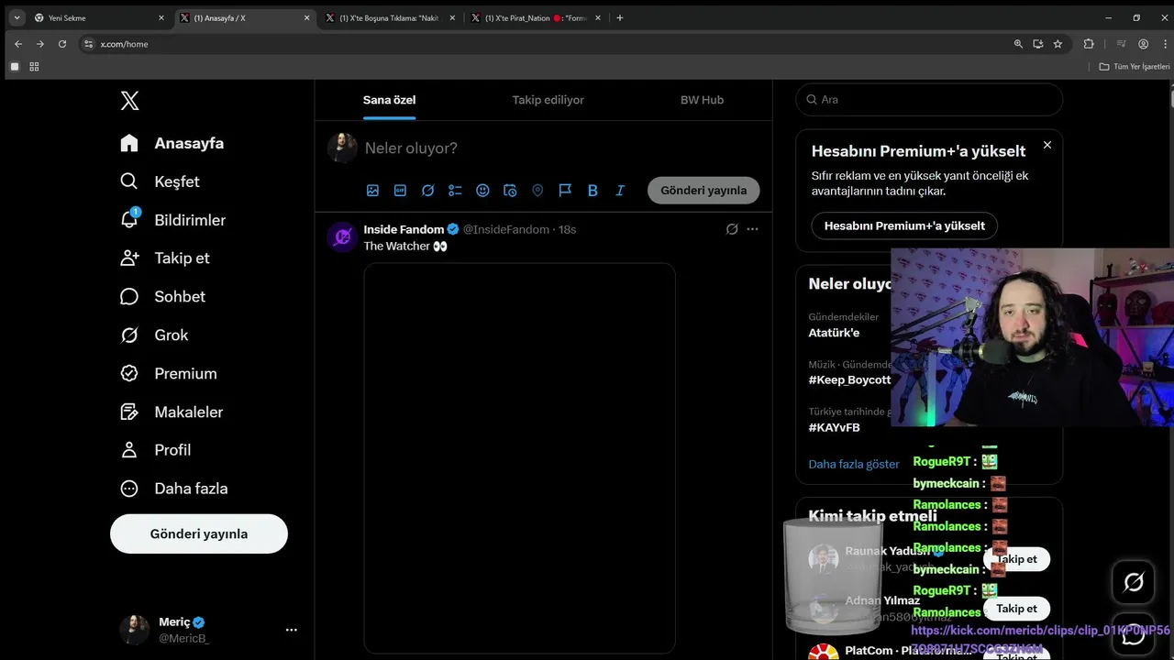Switch to Yeni Sekme browser tab
The width and height of the screenshot is (1174, 660).
pyautogui.click(x=98, y=17)
